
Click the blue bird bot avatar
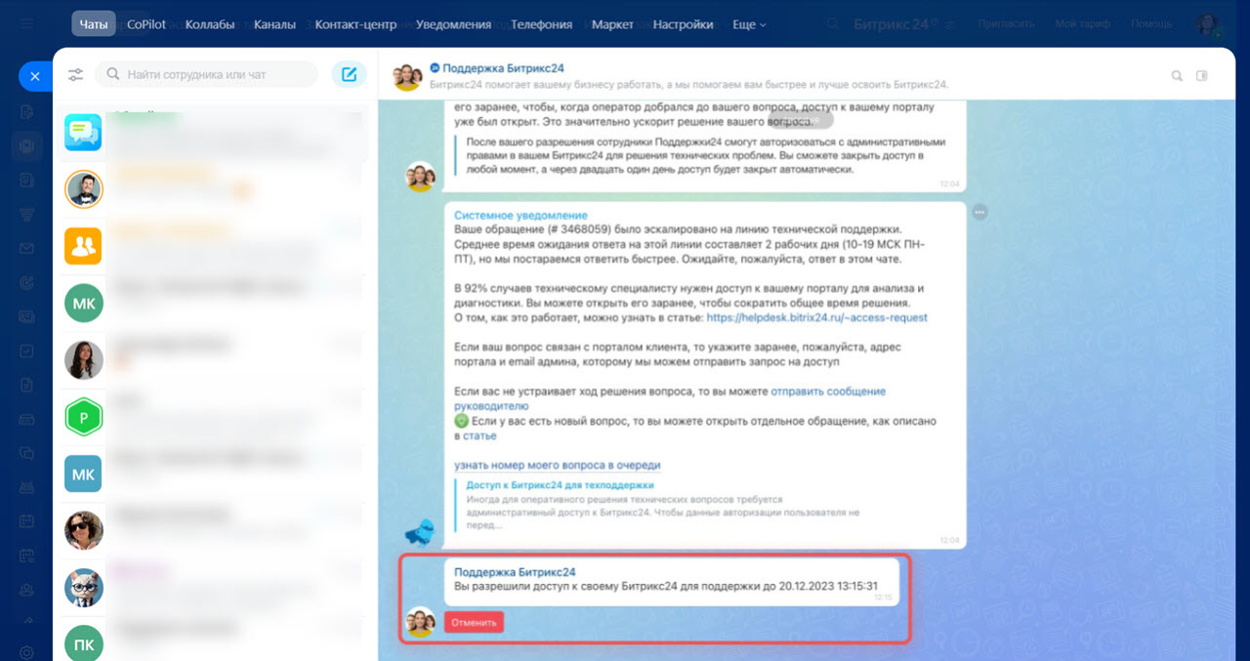(x=420, y=531)
